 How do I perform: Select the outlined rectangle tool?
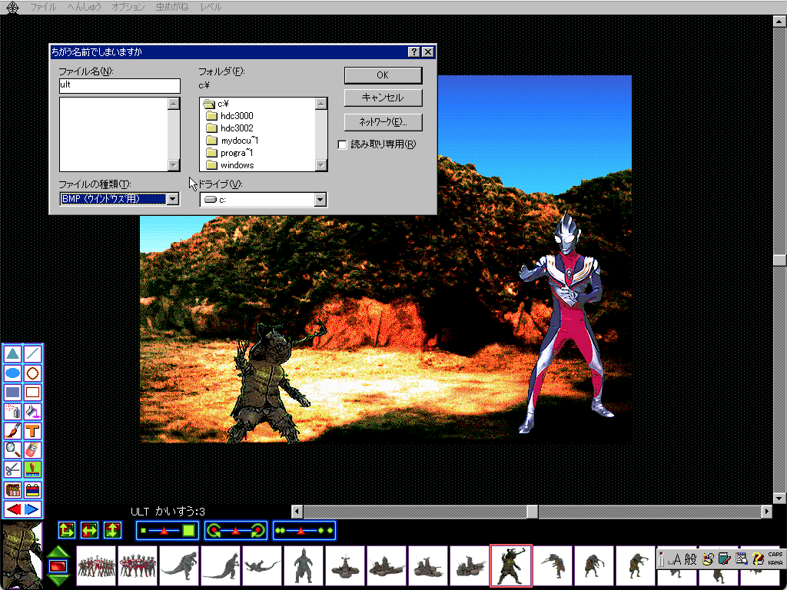[32, 393]
